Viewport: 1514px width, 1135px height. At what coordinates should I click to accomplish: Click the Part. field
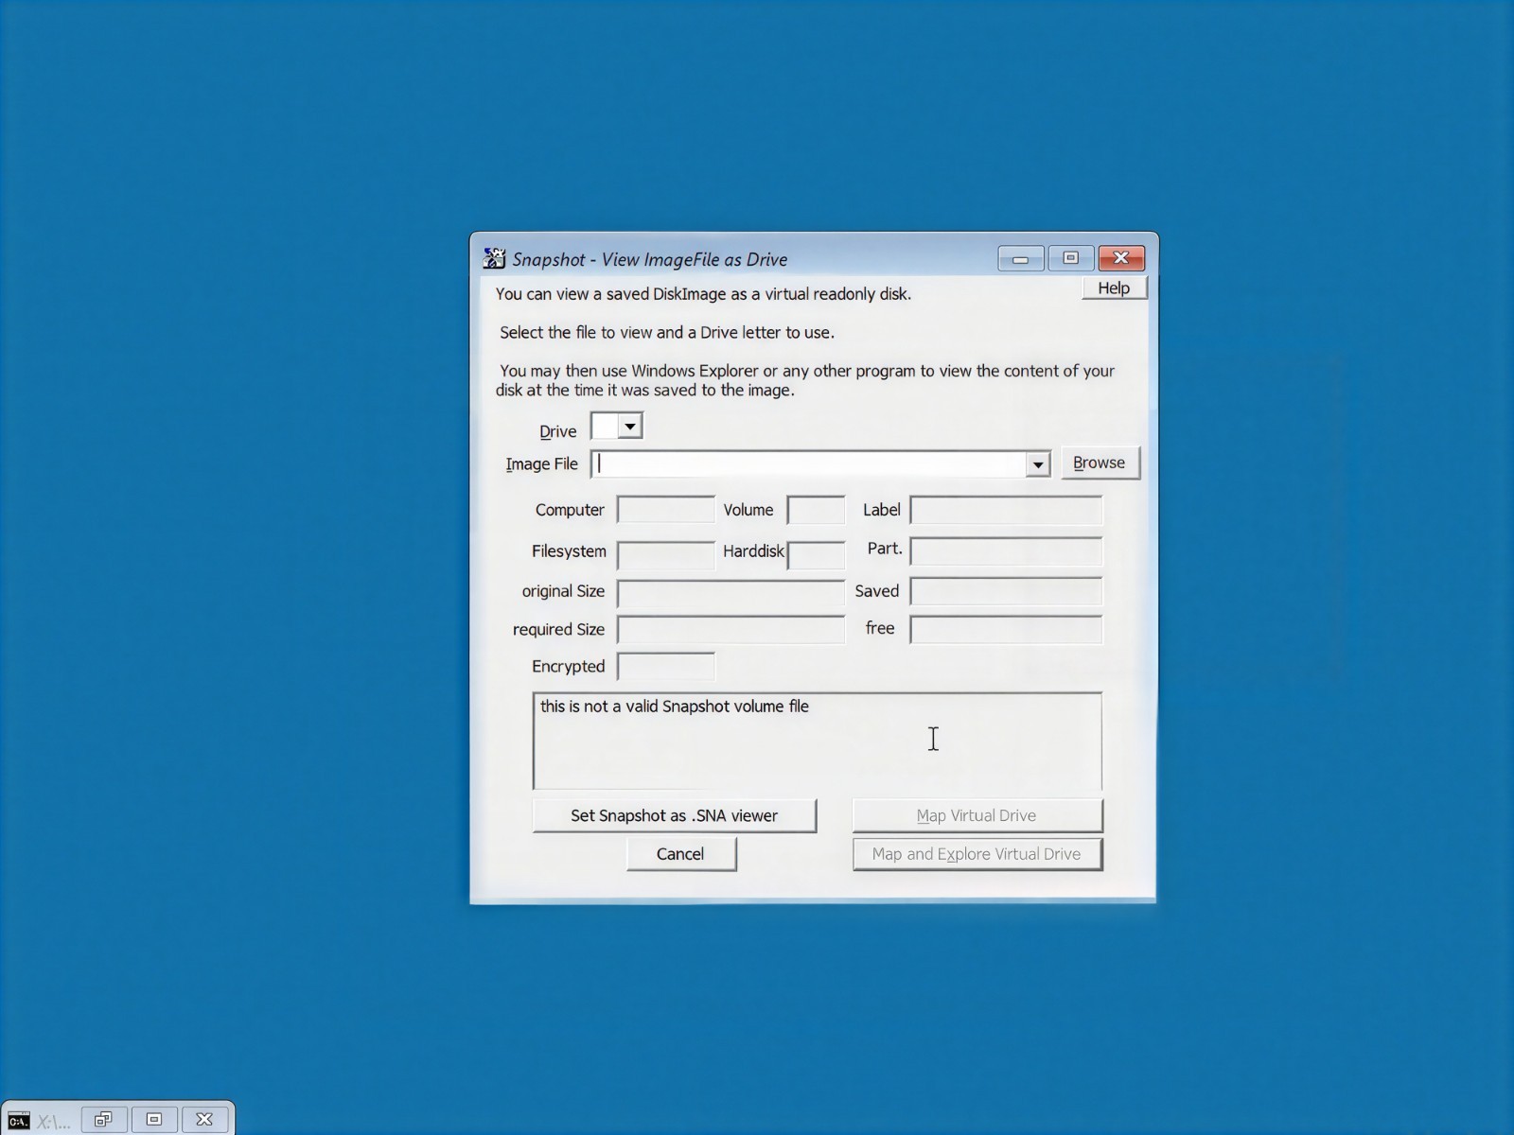click(1006, 551)
